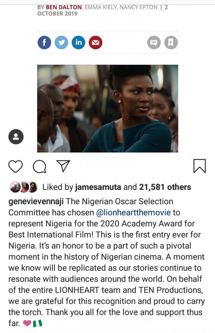Open the Lionheart movie still photo
Image resolution: width=215 pixels, height=333 pixels.
click(x=107, y=109)
